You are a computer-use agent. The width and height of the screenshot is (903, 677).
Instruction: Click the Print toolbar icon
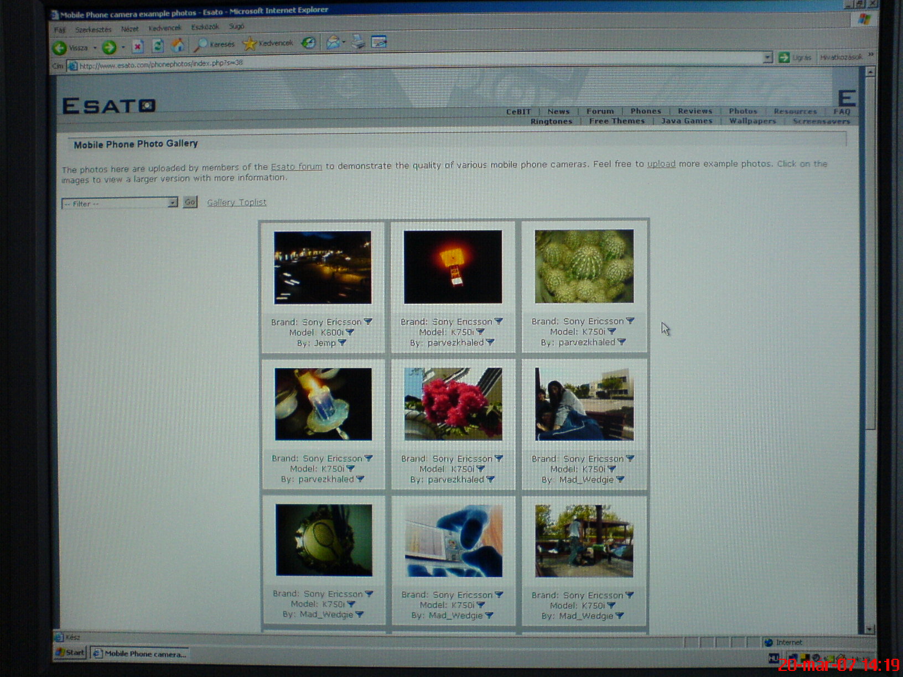pos(359,41)
